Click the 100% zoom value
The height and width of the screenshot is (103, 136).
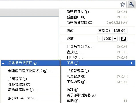[x=107, y=39]
